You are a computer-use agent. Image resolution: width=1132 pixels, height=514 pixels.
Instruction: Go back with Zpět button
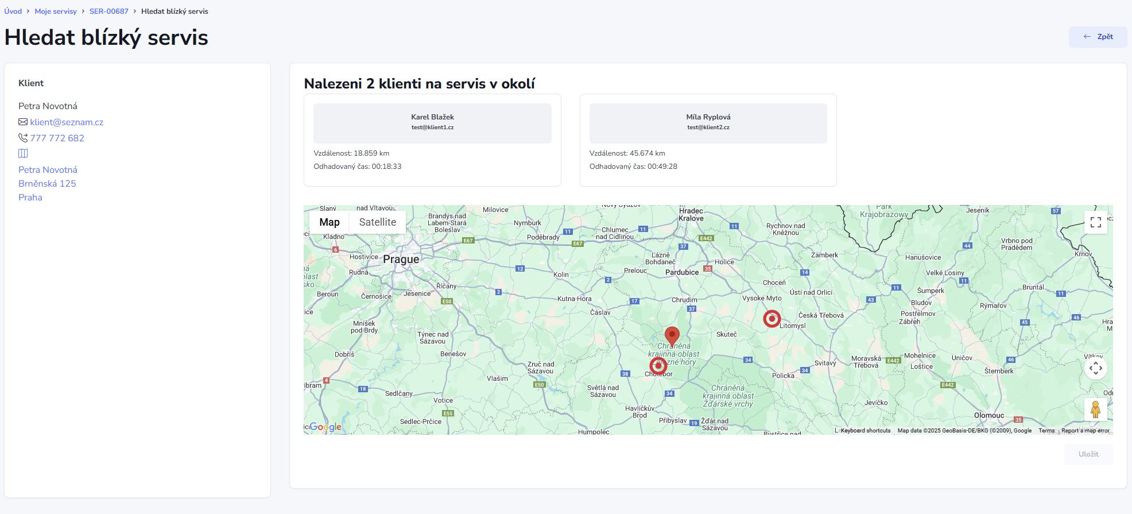[x=1098, y=37]
